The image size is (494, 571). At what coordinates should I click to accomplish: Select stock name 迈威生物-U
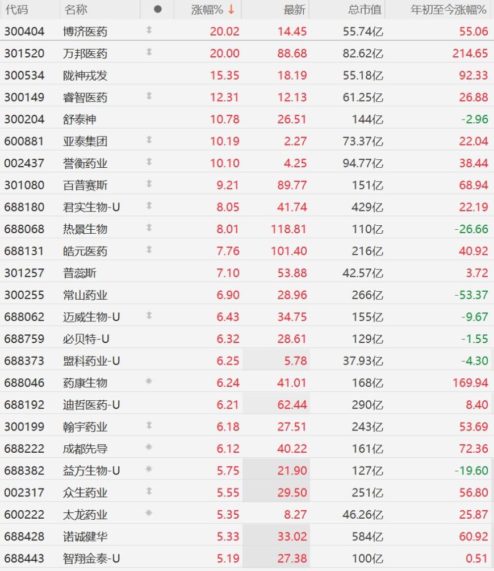click(91, 317)
